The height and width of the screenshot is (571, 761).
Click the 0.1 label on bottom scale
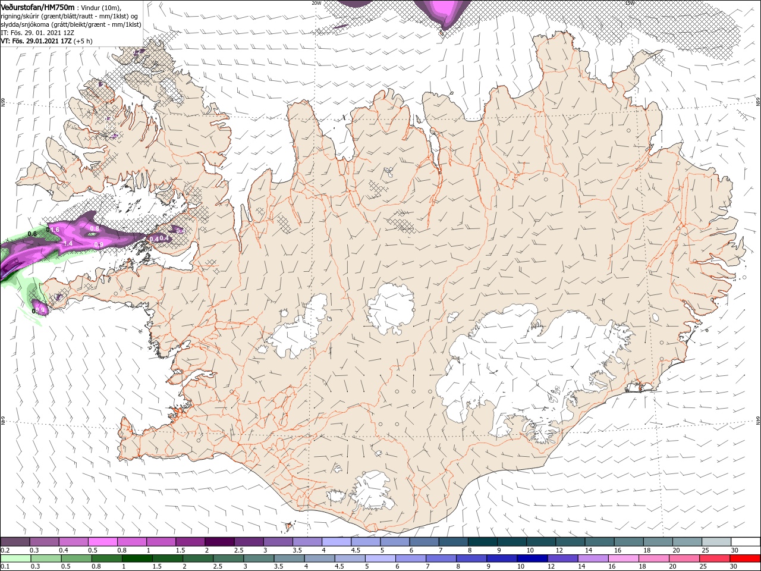pyautogui.click(x=5, y=567)
